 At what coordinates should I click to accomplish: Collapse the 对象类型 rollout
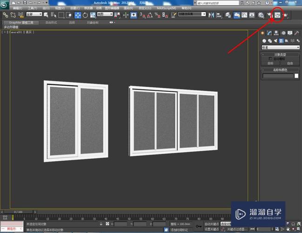click(280, 55)
